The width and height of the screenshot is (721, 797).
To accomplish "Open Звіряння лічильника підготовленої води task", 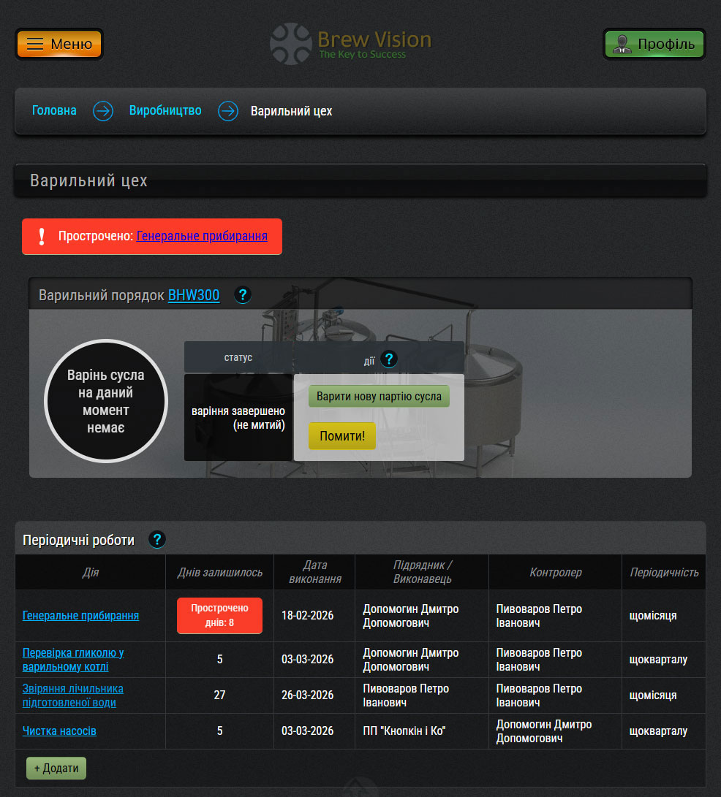I will [73, 695].
